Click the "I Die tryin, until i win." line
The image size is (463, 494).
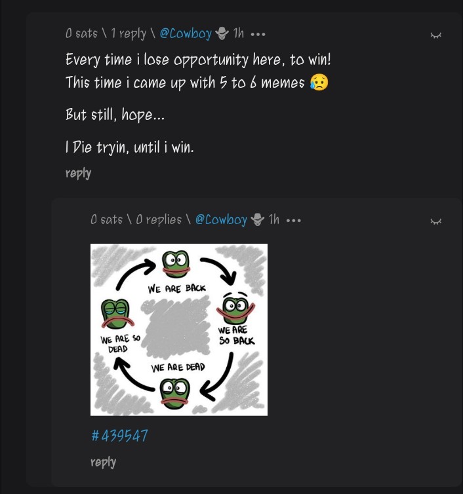130,148
